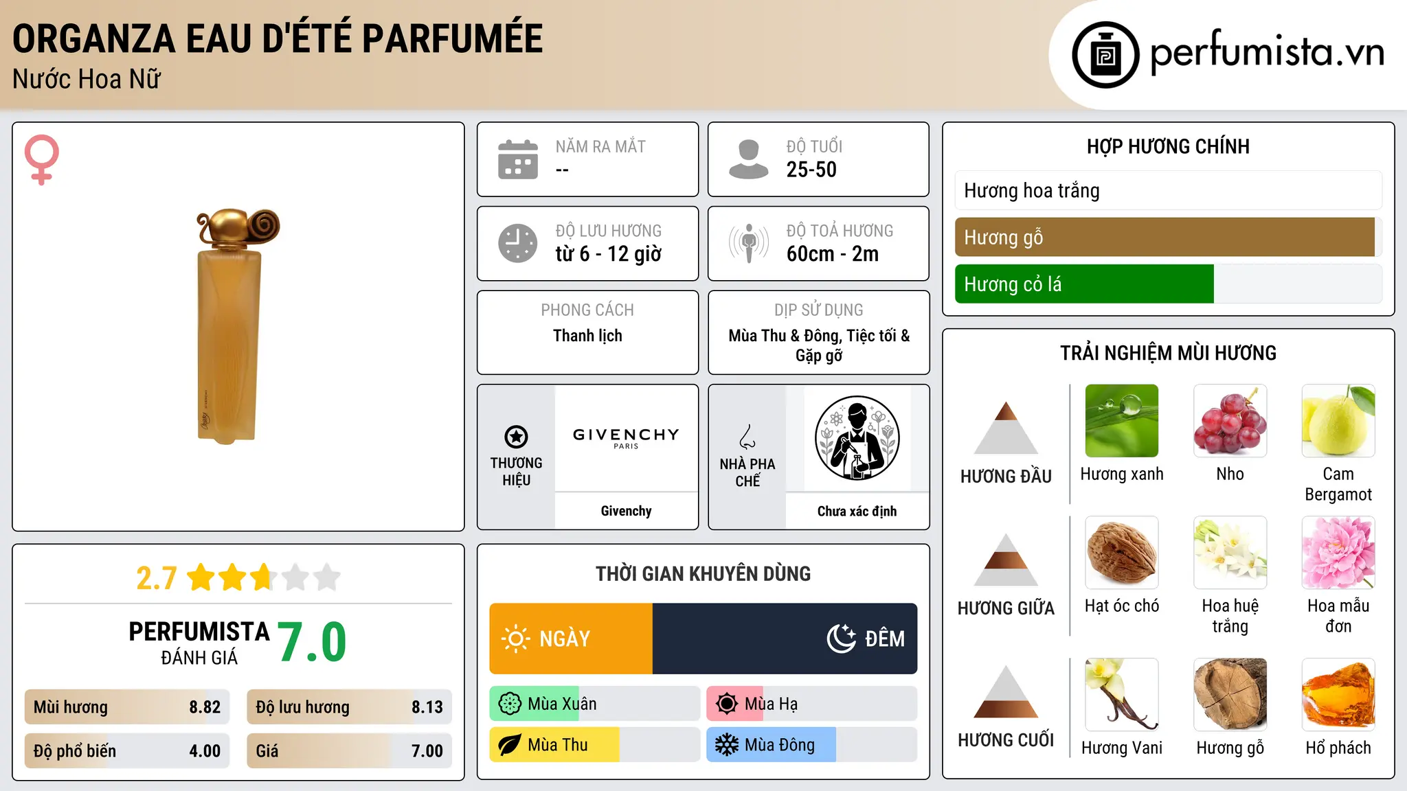
Task: Click the 25-50 age range value
Action: pos(811,170)
